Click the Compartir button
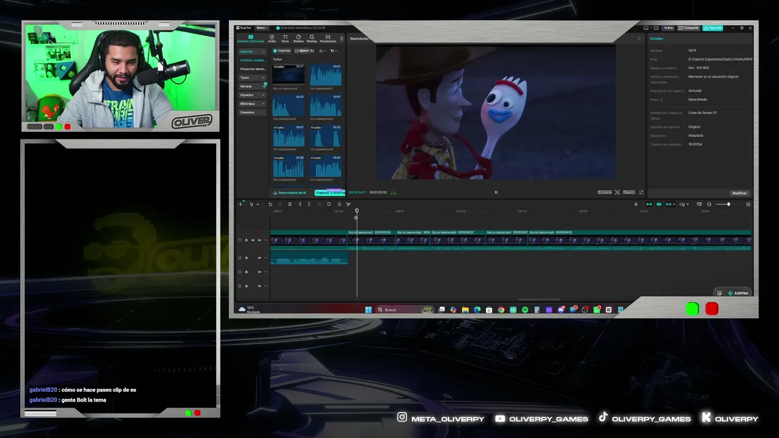 pyautogui.click(x=690, y=28)
